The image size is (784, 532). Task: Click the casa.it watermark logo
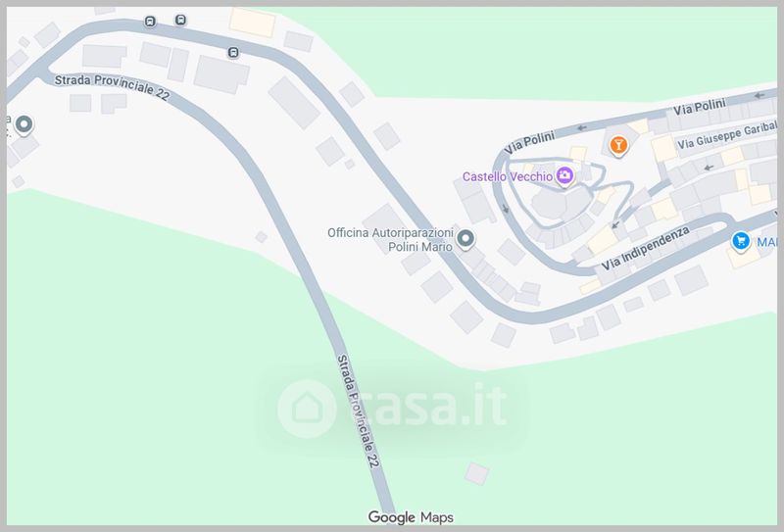393,409
